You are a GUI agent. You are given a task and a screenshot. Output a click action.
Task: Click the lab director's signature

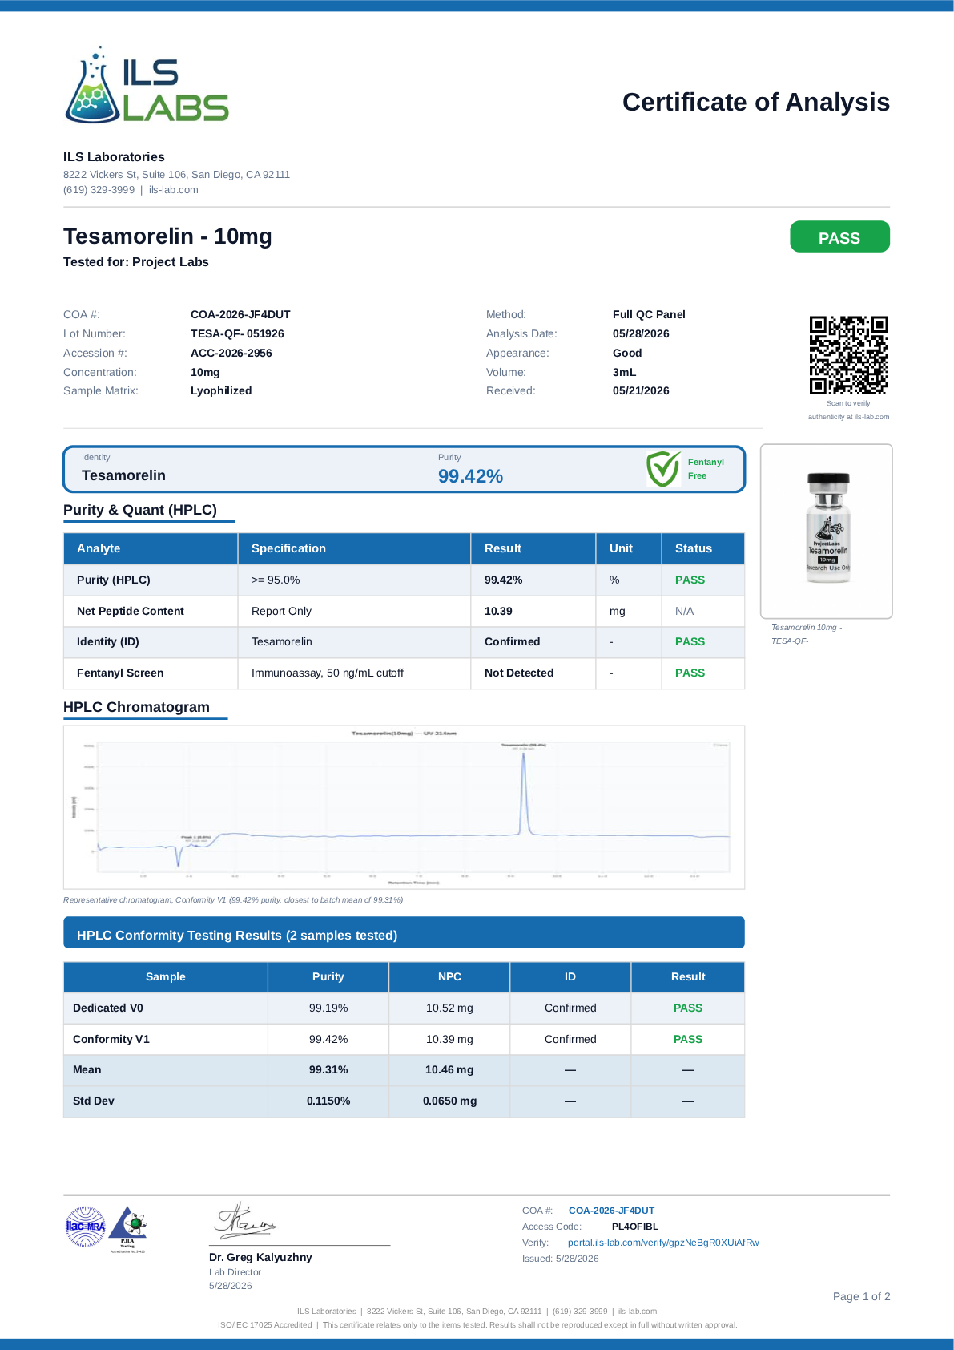(x=245, y=1220)
